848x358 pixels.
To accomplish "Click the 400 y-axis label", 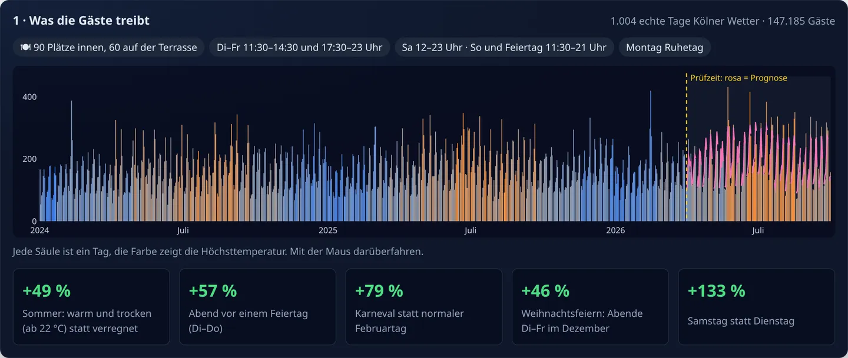I will (x=29, y=96).
